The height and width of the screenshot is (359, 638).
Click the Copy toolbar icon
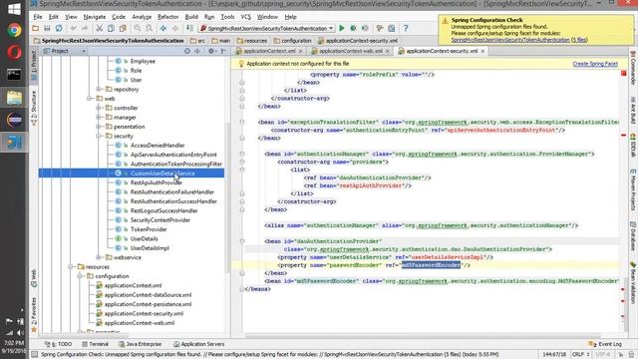click(x=111, y=28)
